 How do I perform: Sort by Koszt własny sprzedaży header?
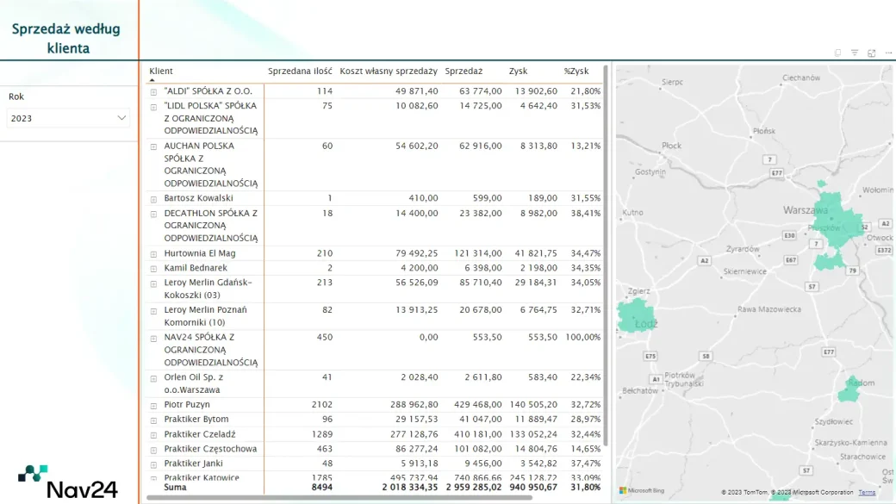pos(389,71)
